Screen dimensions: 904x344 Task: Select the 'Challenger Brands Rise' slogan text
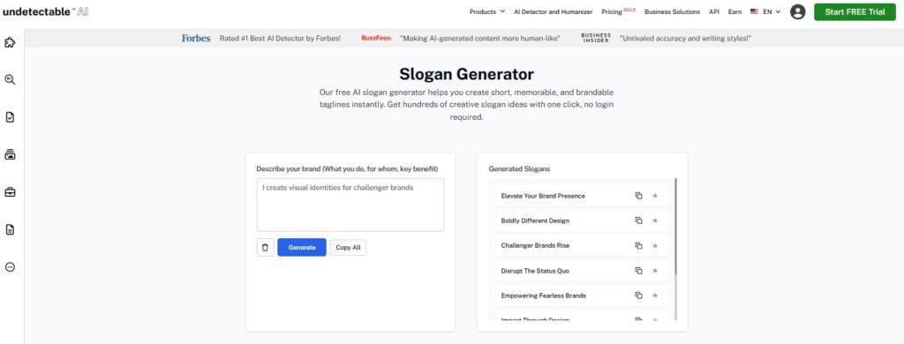[x=535, y=245]
